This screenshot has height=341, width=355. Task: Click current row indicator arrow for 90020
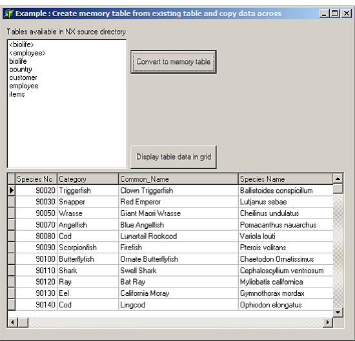[x=12, y=190]
